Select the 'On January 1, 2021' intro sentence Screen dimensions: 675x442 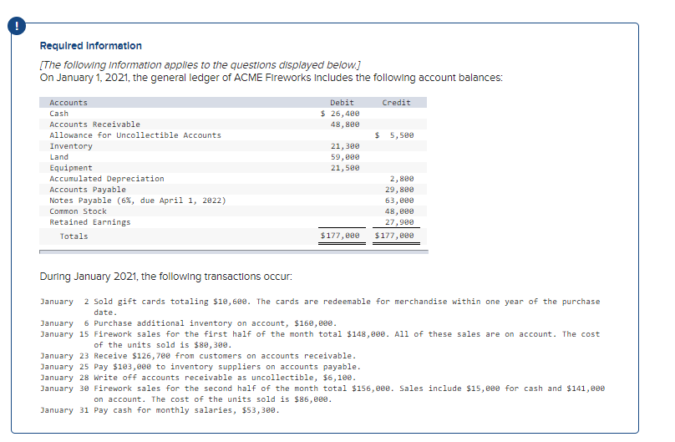[x=272, y=78]
